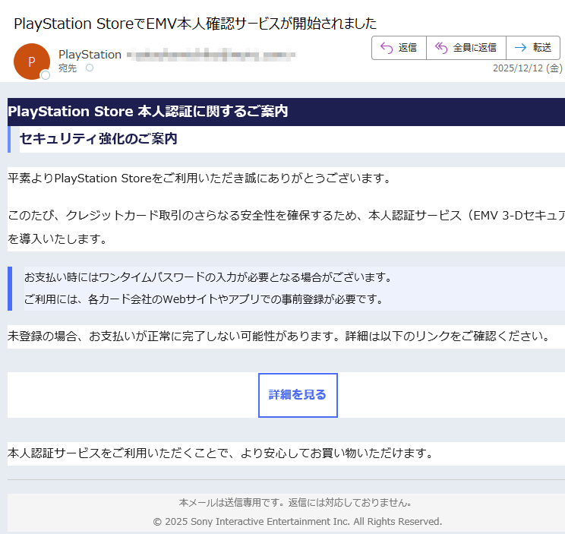Click the recipient circle next to 宛先
The width and height of the screenshot is (565, 534).
(x=90, y=68)
